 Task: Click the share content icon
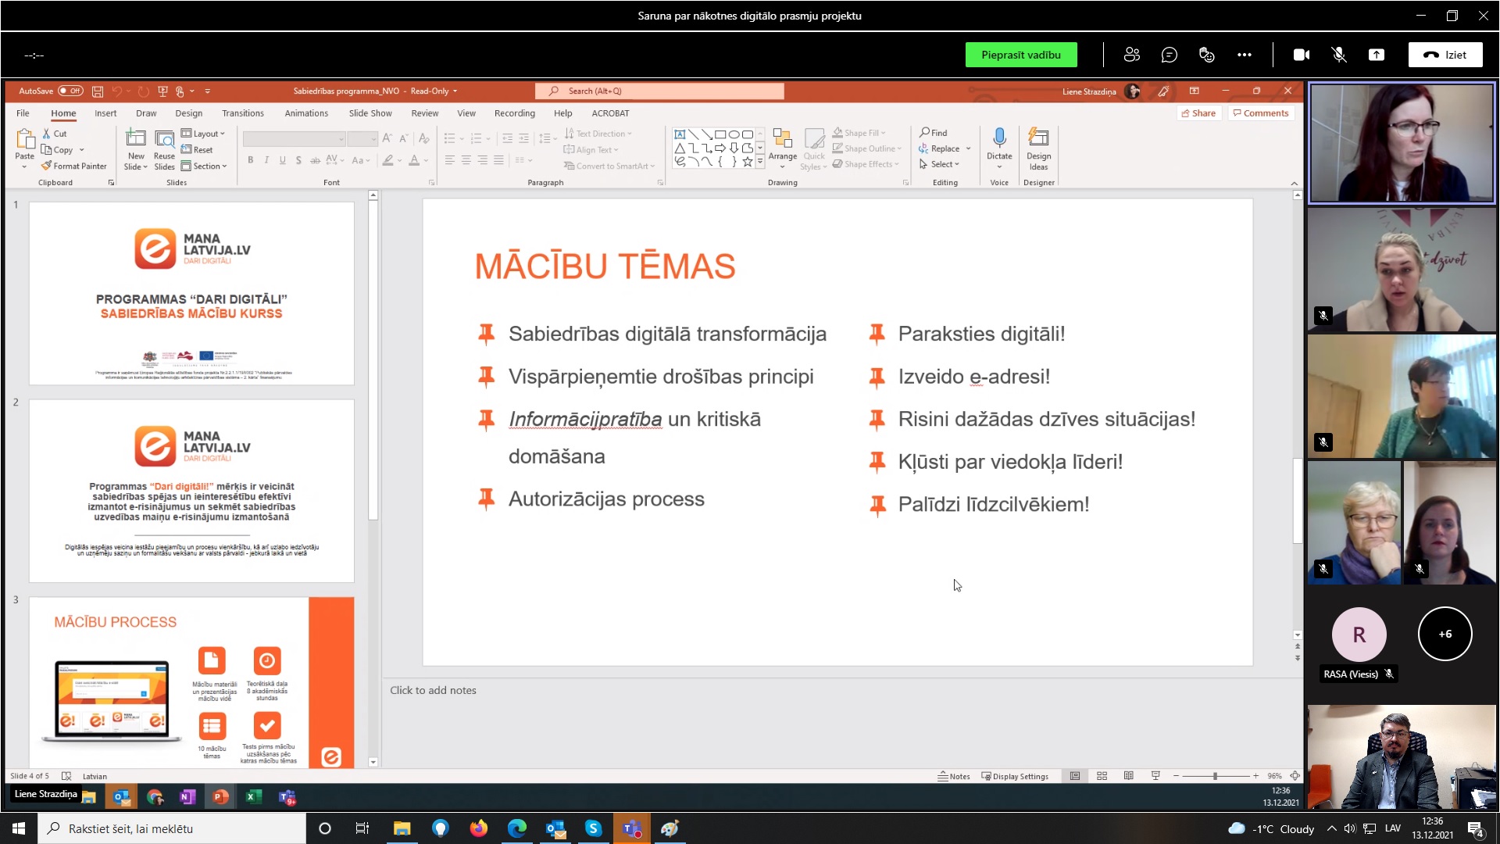1376,55
